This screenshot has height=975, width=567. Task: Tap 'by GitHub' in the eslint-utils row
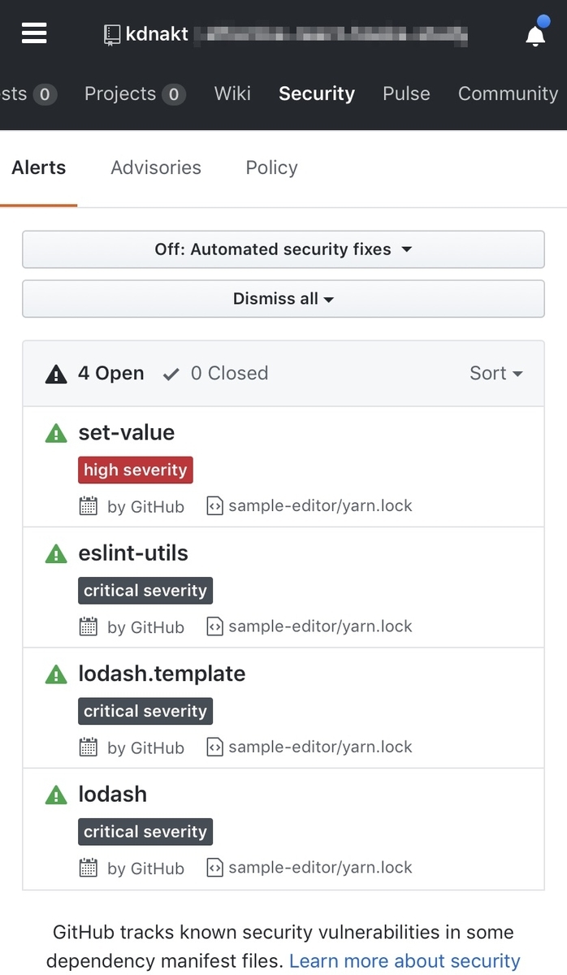tap(145, 626)
